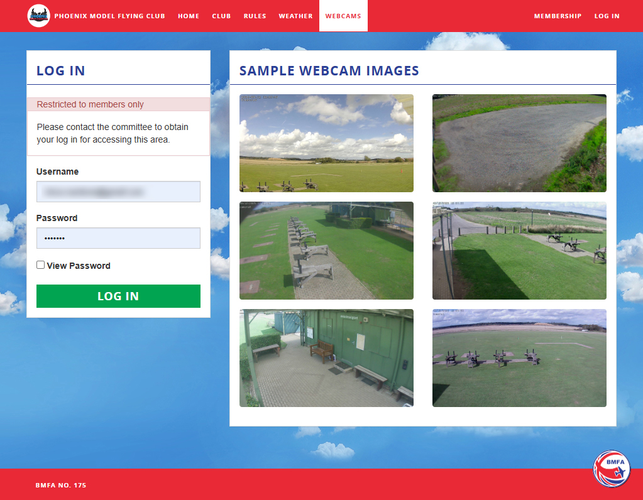Enable the View Password checkbox

41,265
